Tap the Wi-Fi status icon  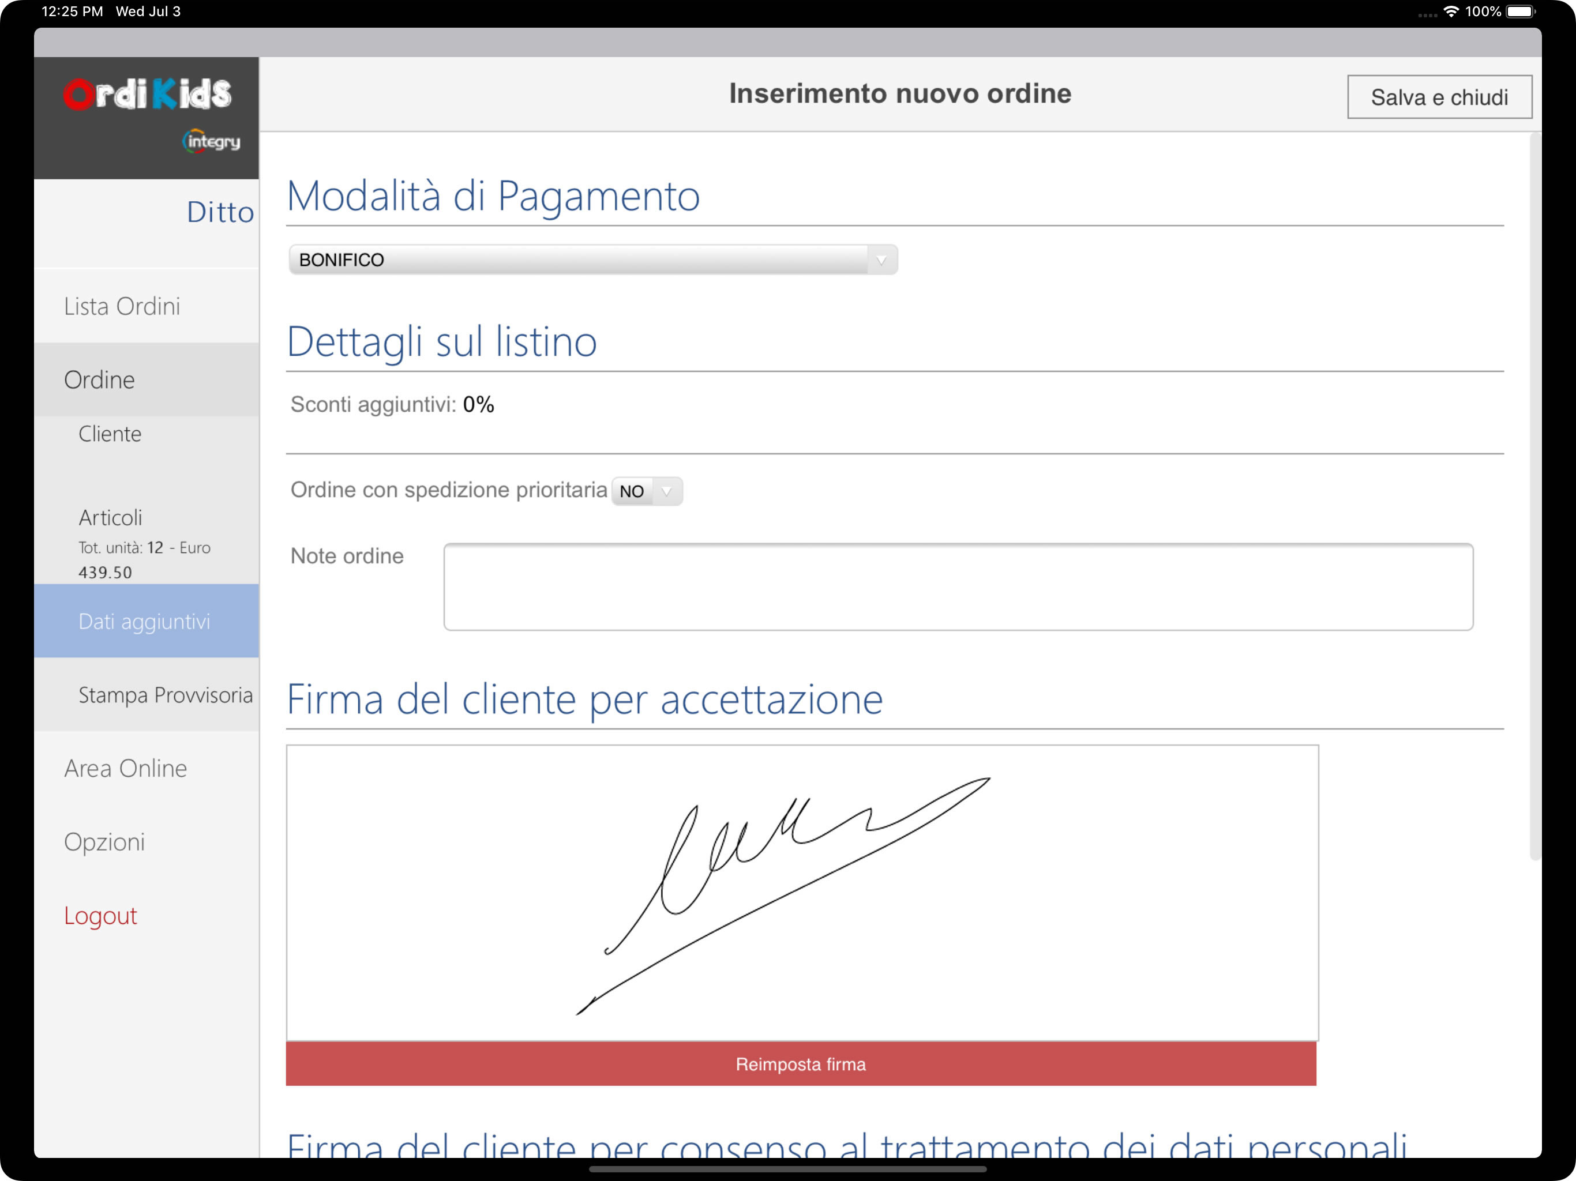pos(1451,12)
